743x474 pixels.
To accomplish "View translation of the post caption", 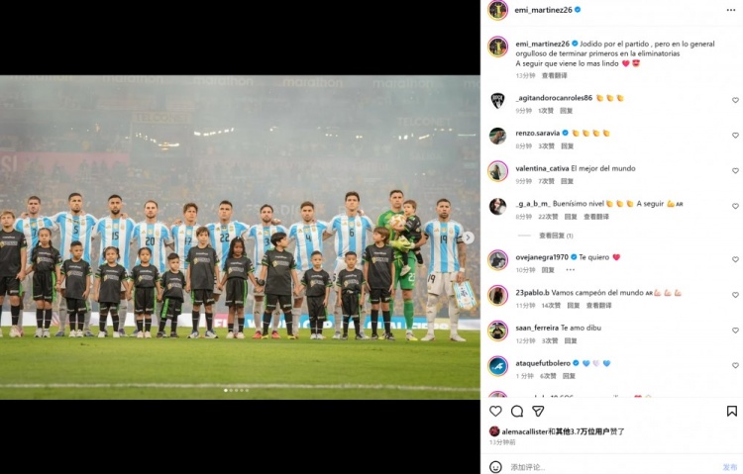I will coord(555,75).
